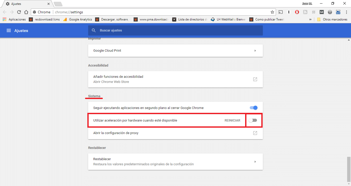Open the Descargar, software bookmark
The width and height of the screenshot is (351, 186).
tap(113, 19)
